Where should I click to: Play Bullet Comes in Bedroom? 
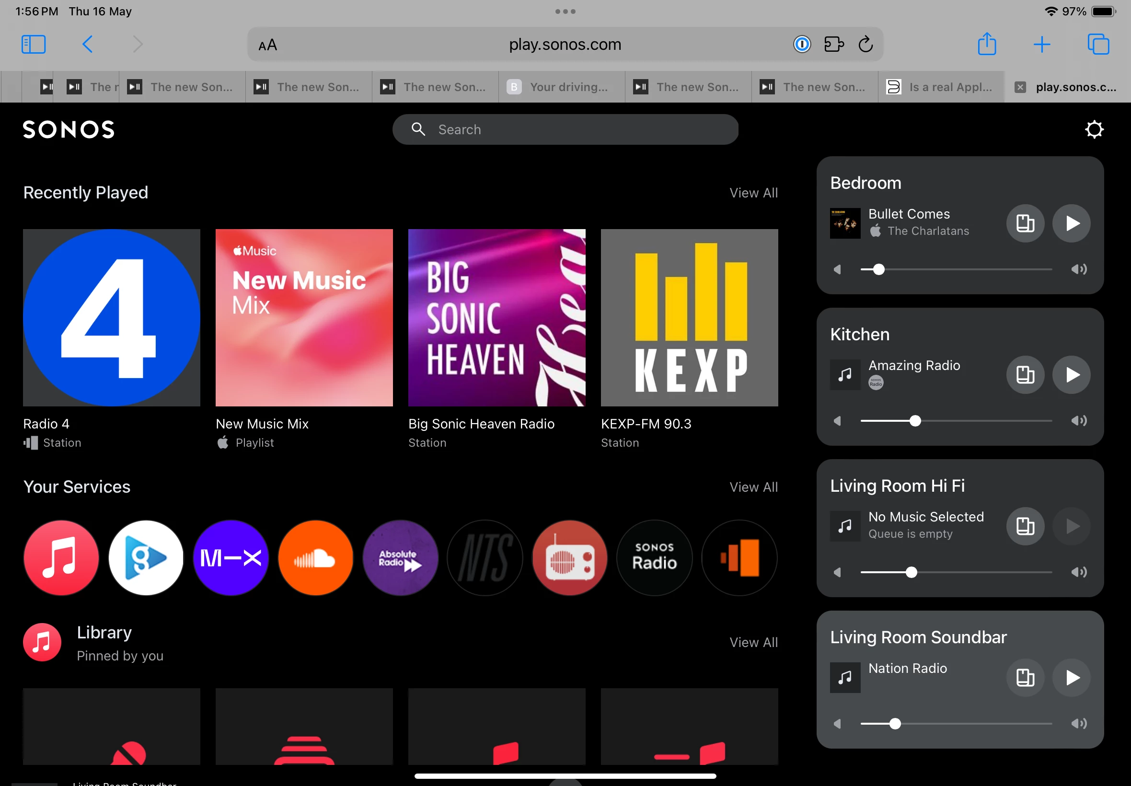1072,223
